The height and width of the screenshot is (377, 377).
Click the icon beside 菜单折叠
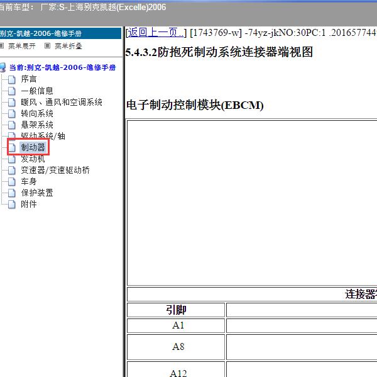tap(47, 45)
